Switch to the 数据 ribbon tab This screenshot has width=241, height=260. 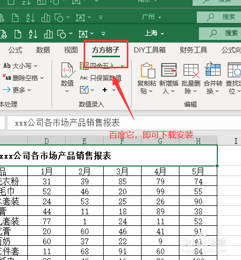tap(43, 50)
